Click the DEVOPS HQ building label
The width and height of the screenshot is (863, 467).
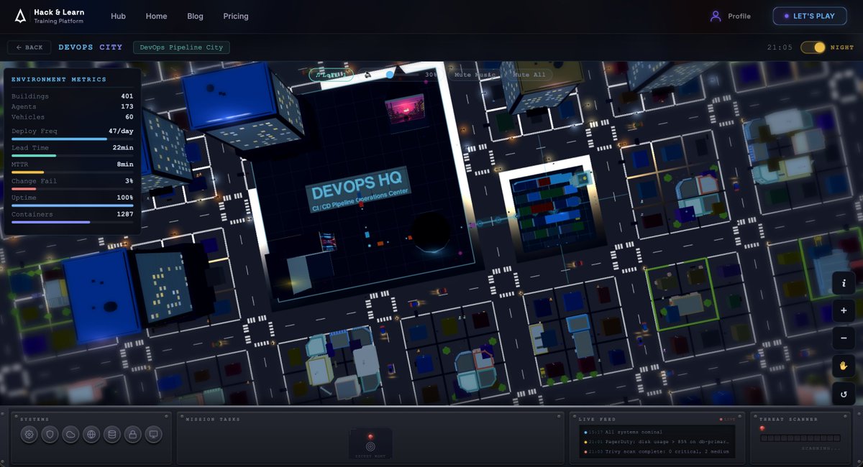[x=359, y=190]
